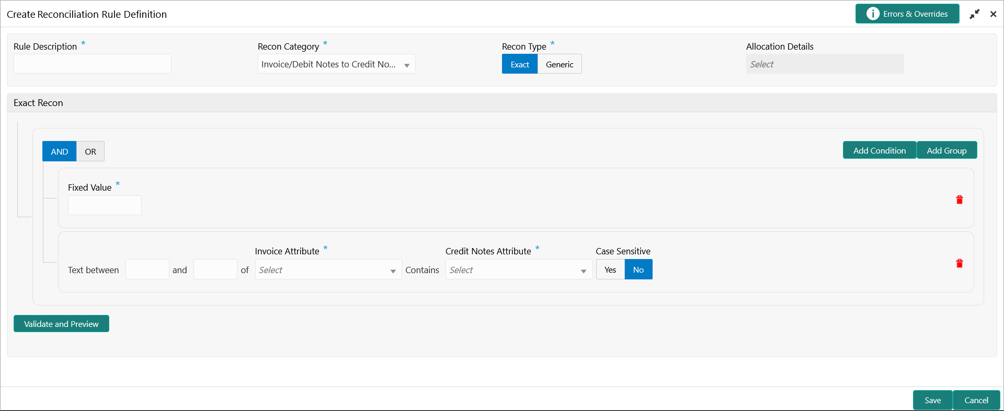
Task: Collapse the dialog with the shrink arrows icon
Action: tap(975, 14)
